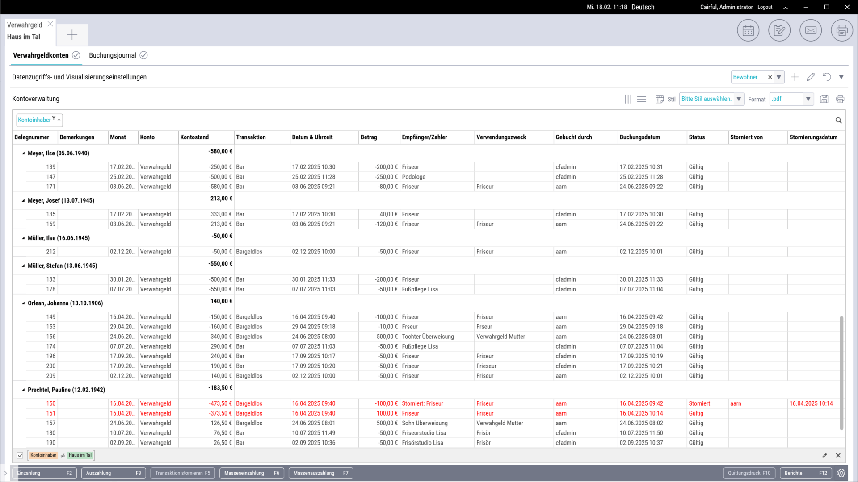858x482 pixels.
Task: Select the Verwahrgeld Haus im Tal tab
Action: [x=25, y=31]
